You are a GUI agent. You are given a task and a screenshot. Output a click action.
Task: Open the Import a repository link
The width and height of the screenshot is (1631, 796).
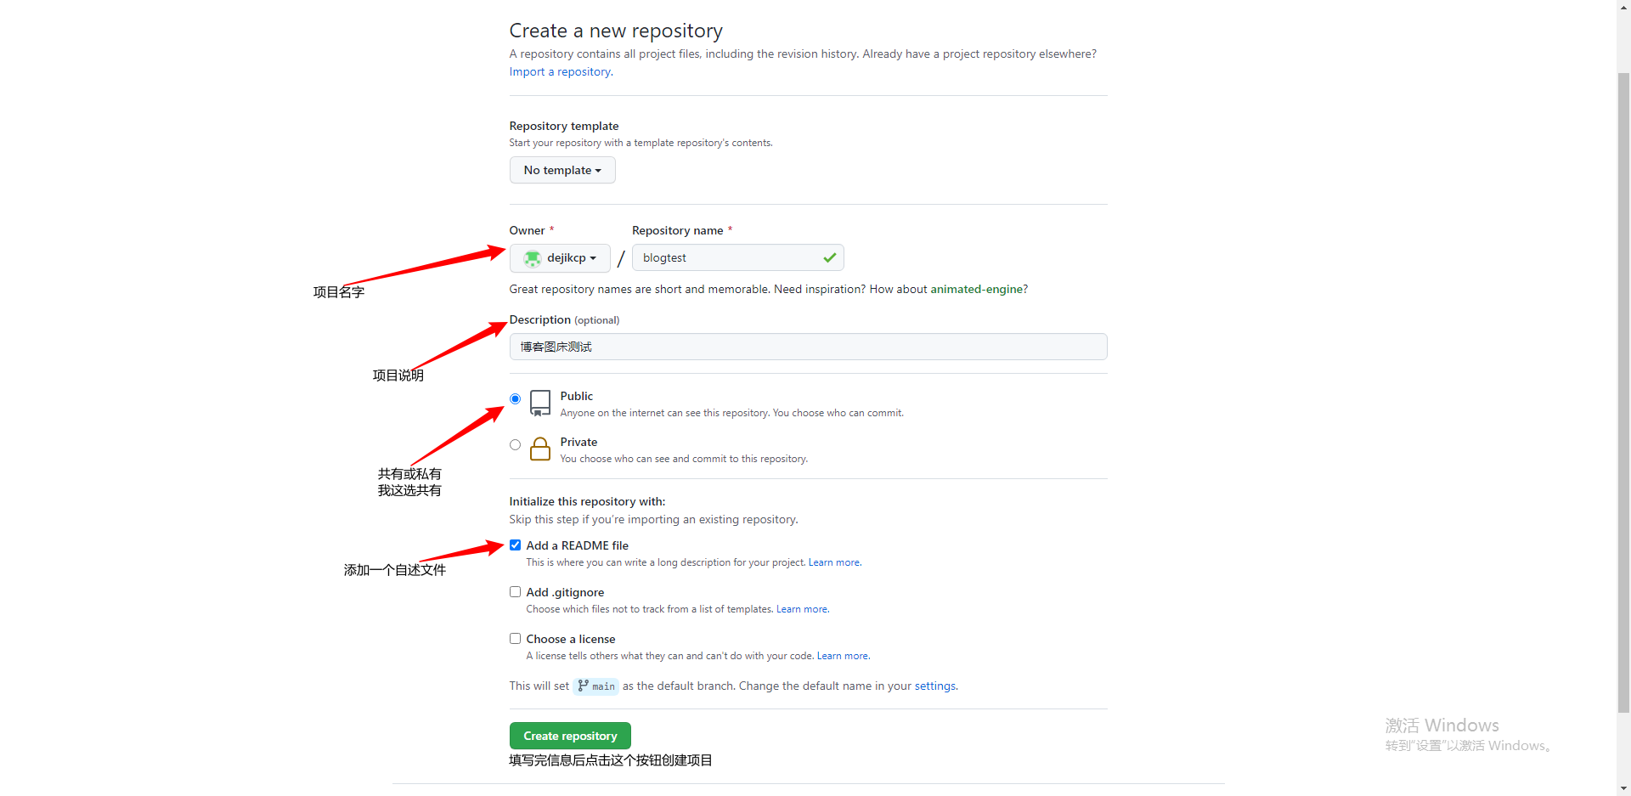point(561,72)
